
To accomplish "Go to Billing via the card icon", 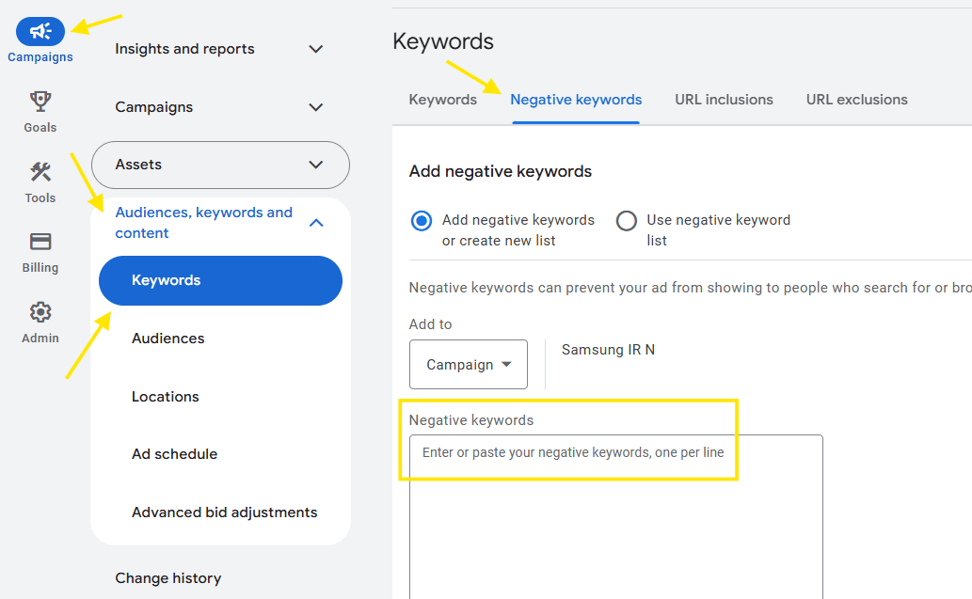I will point(40,242).
